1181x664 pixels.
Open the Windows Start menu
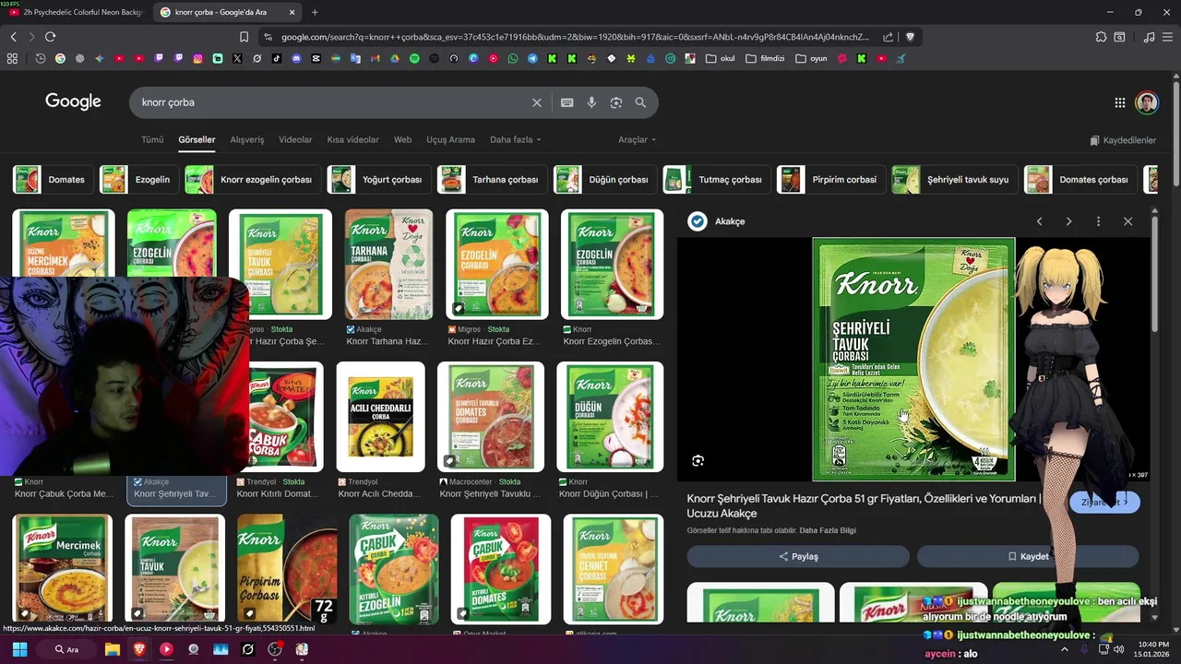(x=19, y=649)
